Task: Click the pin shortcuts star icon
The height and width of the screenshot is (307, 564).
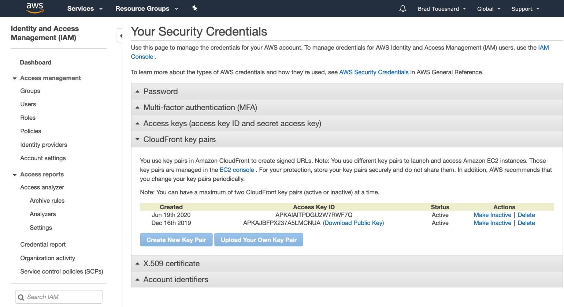Action: [195, 8]
